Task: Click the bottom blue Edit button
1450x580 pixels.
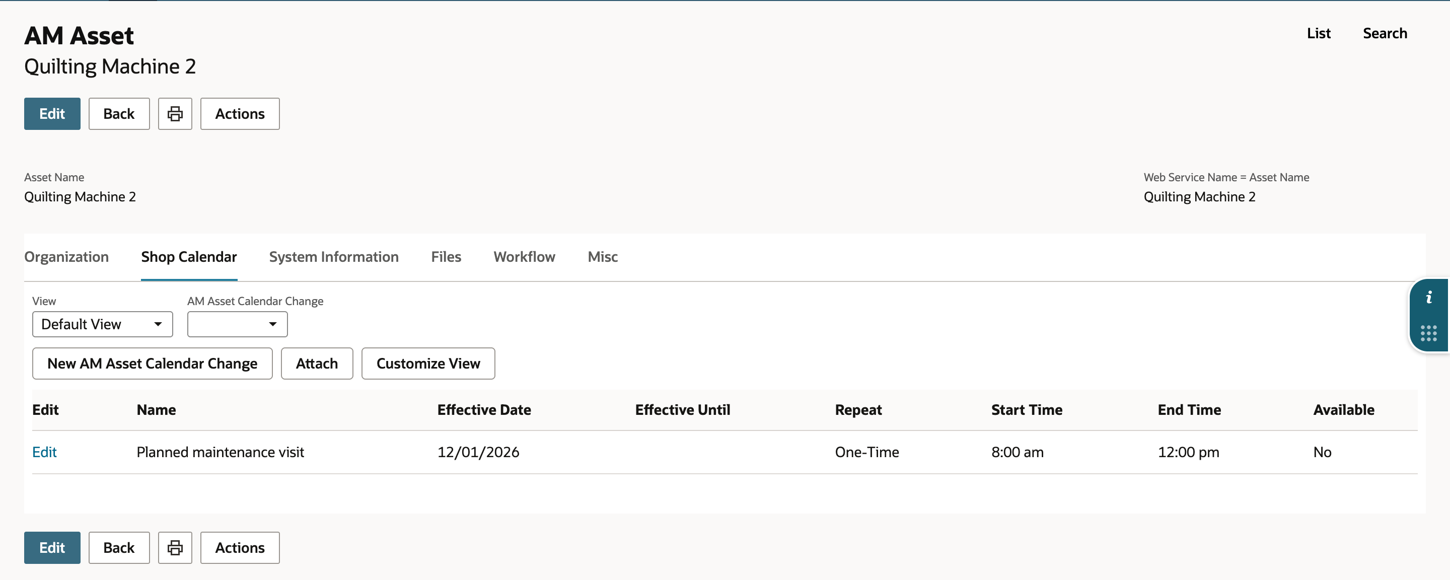Action: tap(52, 547)
